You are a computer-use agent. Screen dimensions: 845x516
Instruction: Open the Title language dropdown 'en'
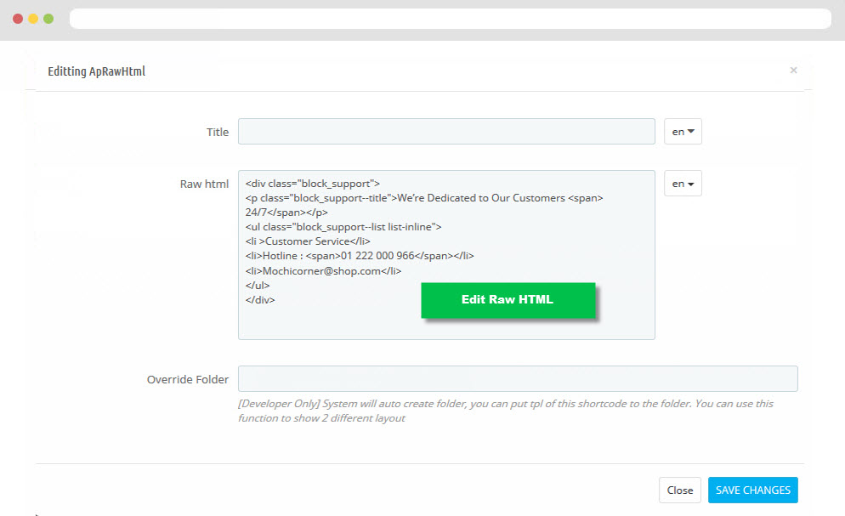683,132
